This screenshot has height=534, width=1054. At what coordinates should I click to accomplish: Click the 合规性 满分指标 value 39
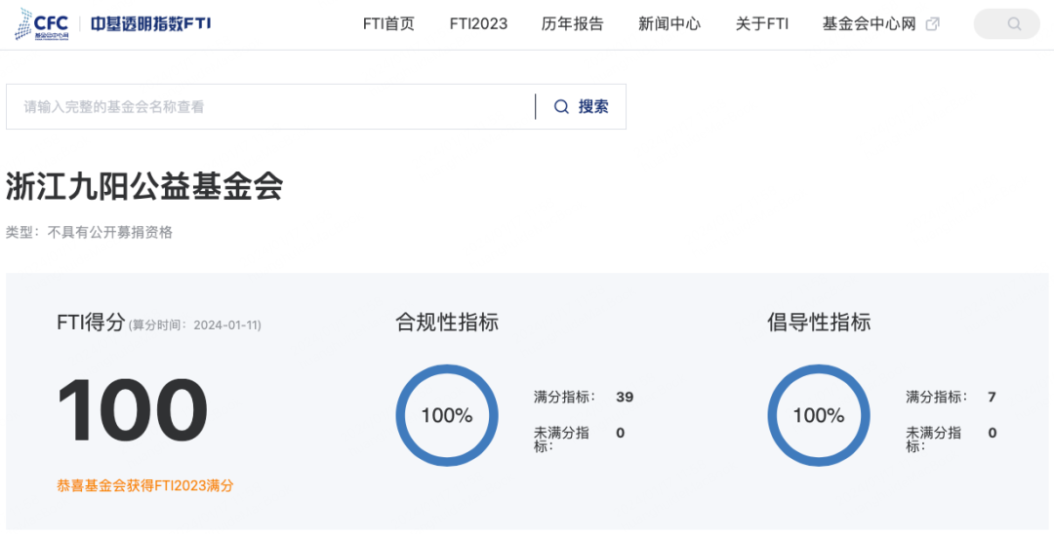pos(625,398)
